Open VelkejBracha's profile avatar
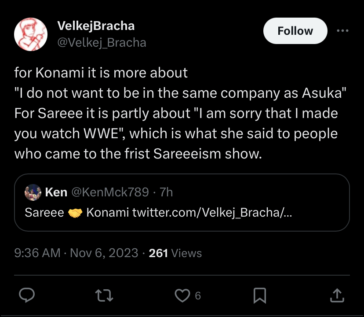 click(31, 35)
